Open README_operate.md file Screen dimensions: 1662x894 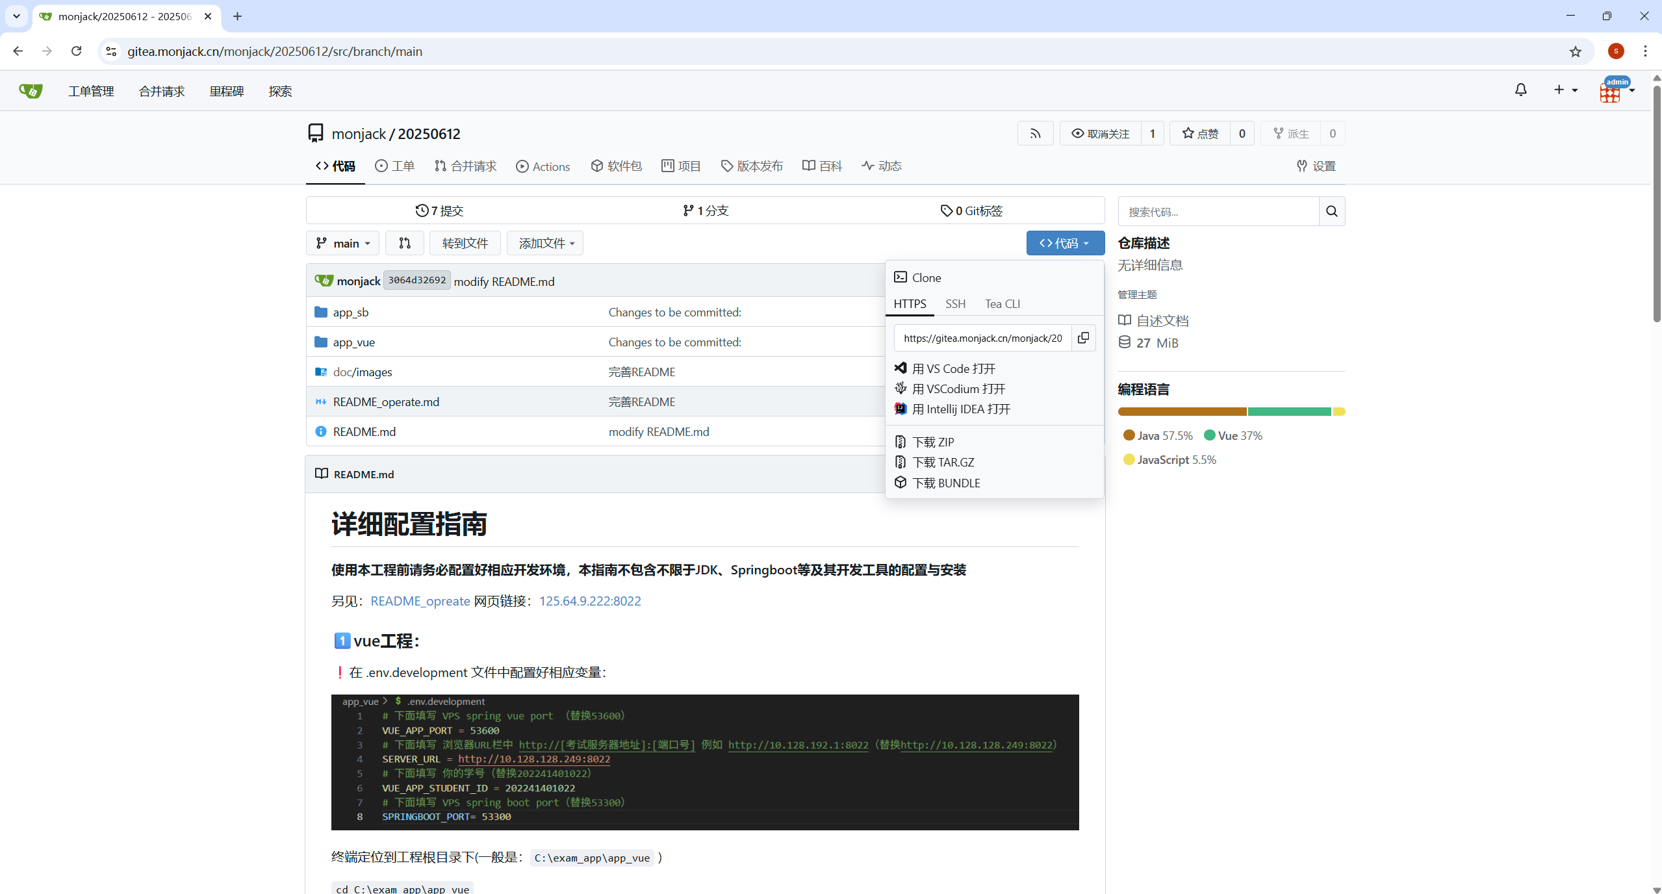(x=386, y=402)
